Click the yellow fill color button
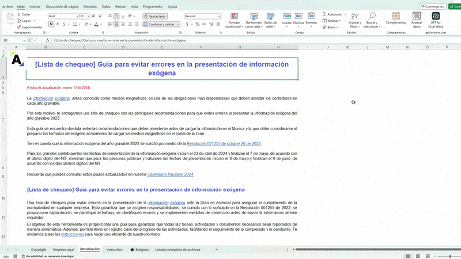Screen dimensions: 461x259 pyautogui.click(x=86, y=24)
